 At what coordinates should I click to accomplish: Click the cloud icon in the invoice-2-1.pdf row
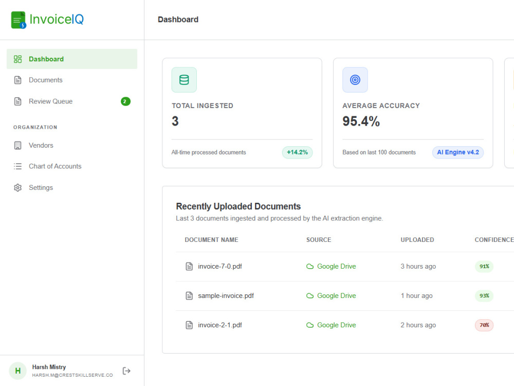click(310, 325)
